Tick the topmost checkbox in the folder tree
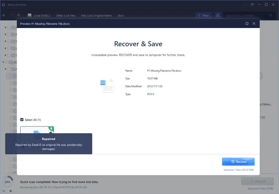This screenshot has height=194, width=279. (x=9, y=27)
